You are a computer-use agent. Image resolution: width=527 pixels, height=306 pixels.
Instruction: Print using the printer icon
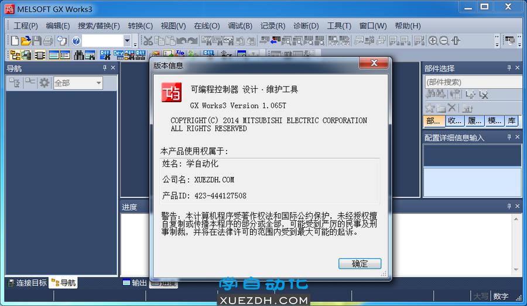coord(48,41)
